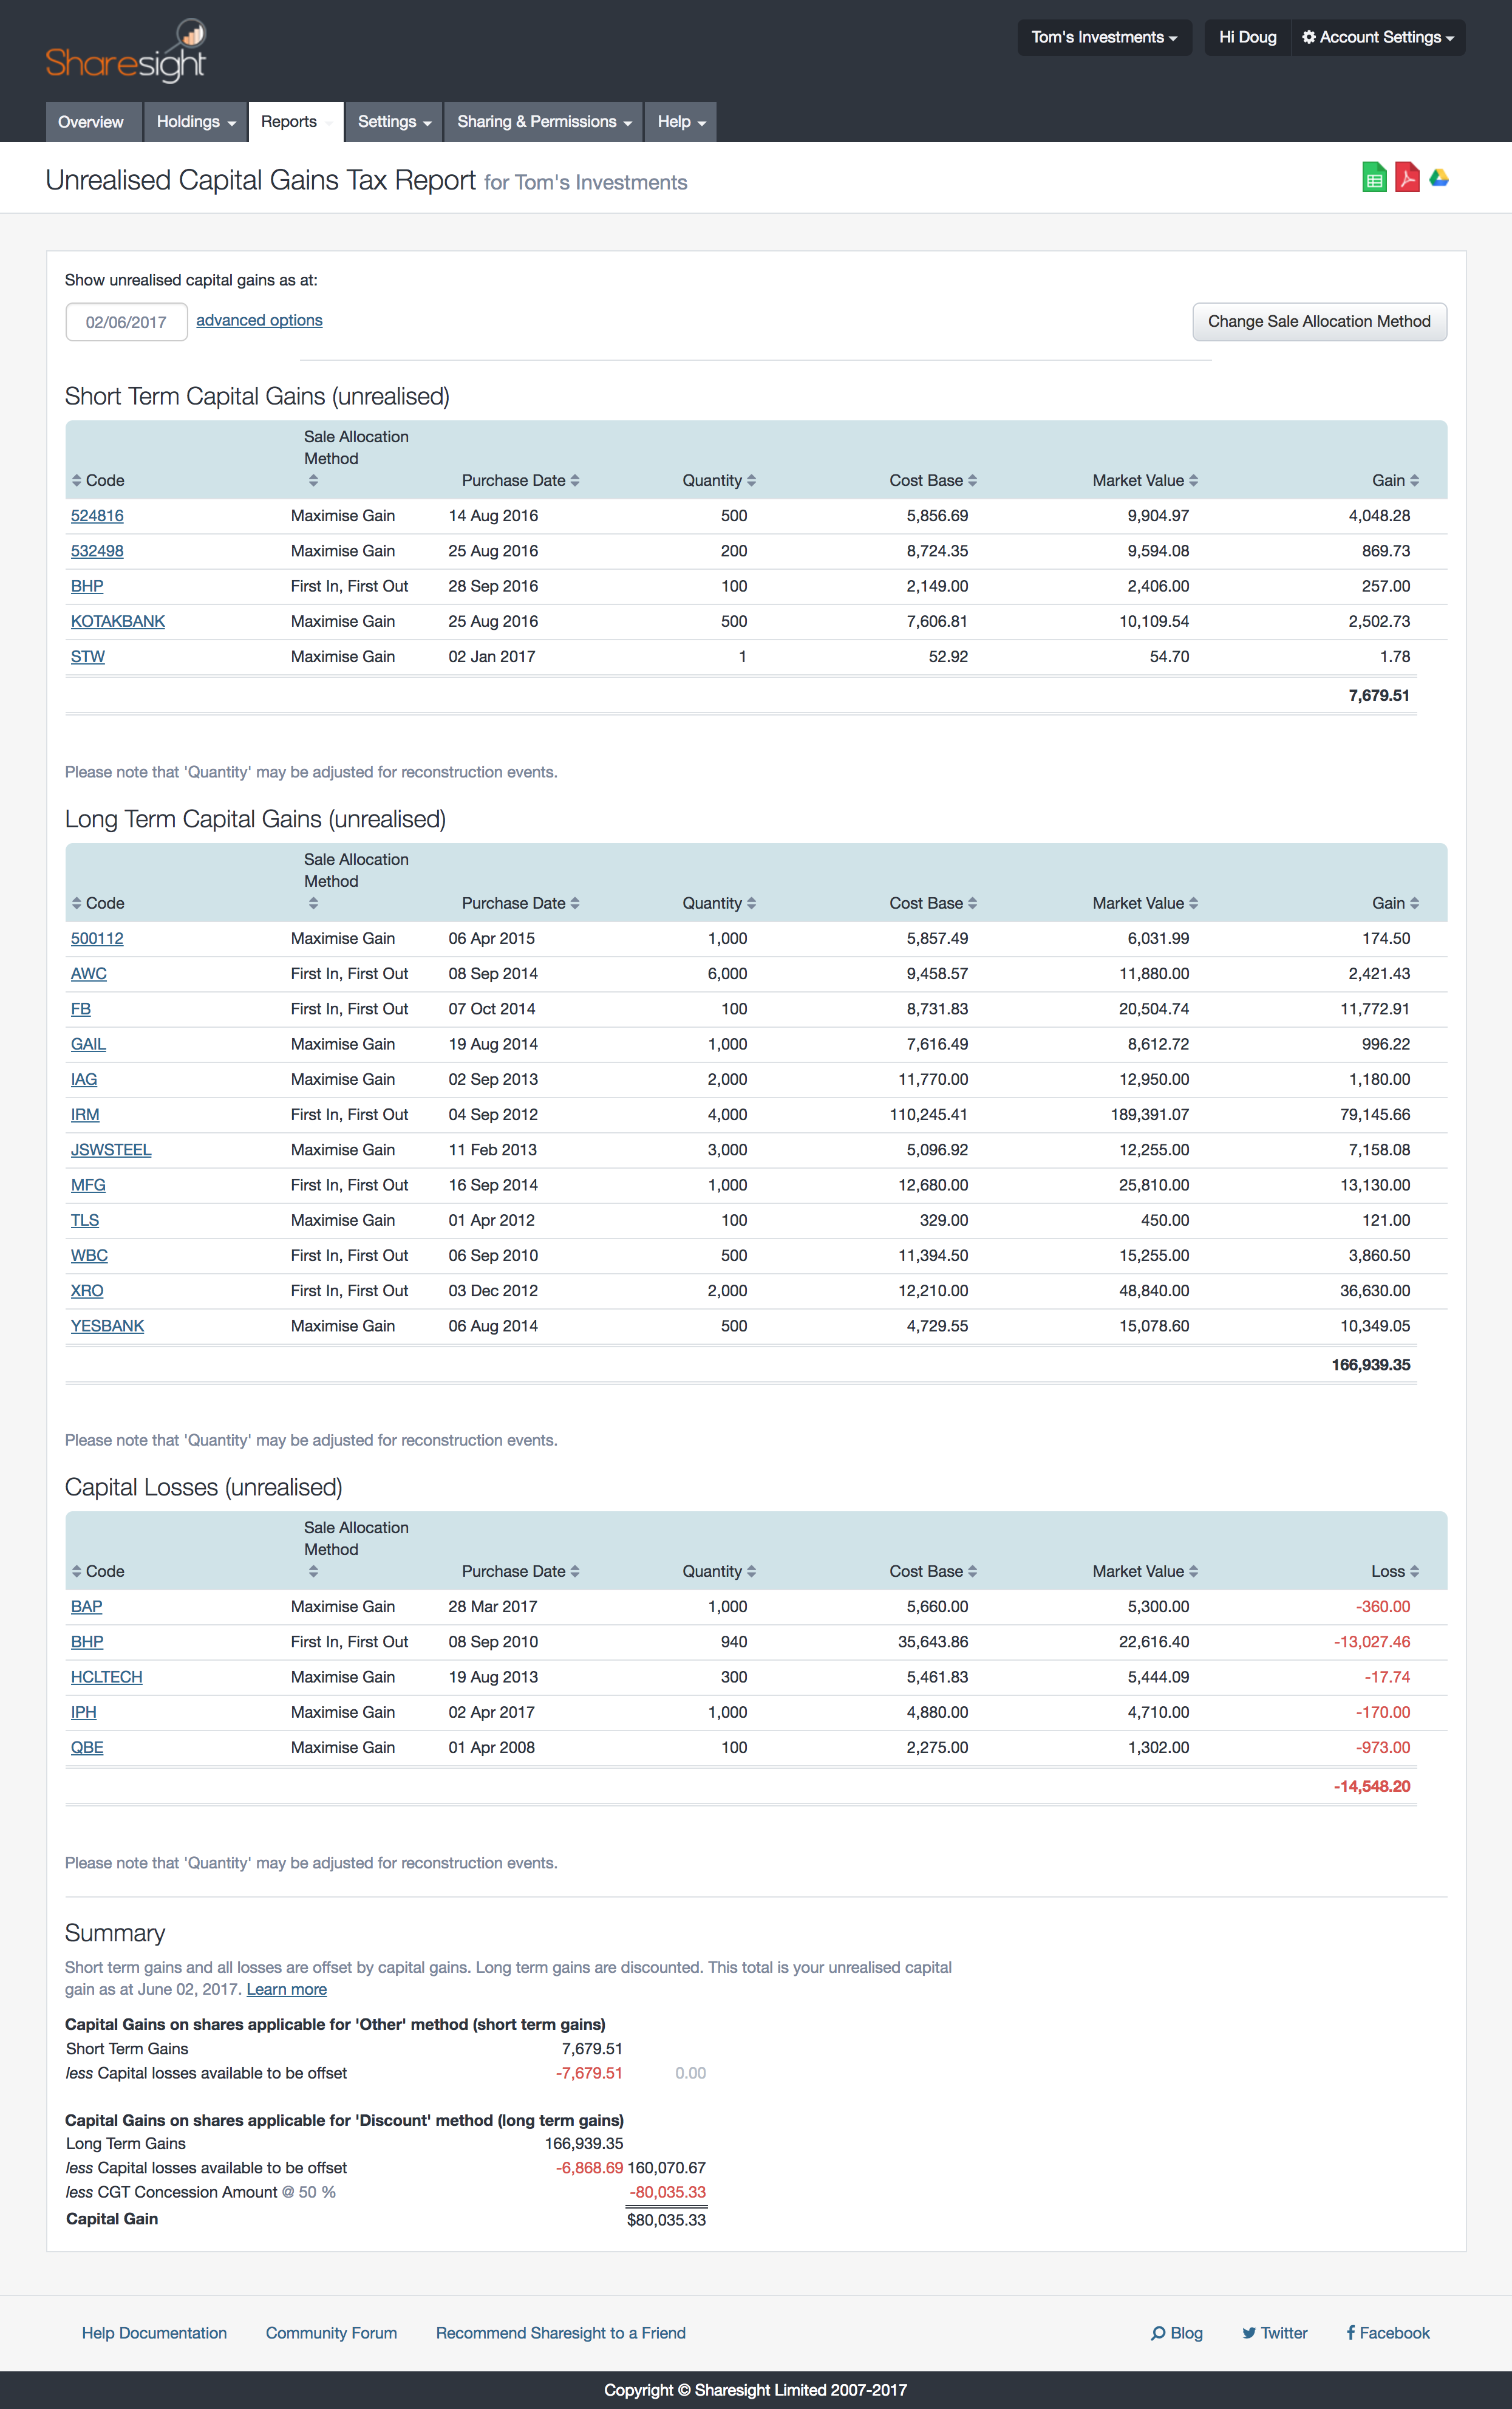
Task: Save report to Google Drive icon
Action: (x=1439, y=178)
